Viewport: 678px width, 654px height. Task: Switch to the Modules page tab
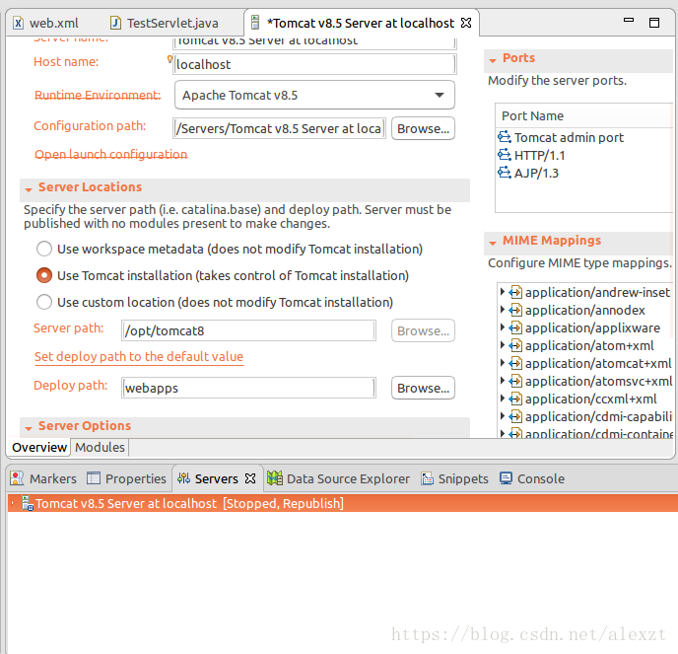pos(100,447)
